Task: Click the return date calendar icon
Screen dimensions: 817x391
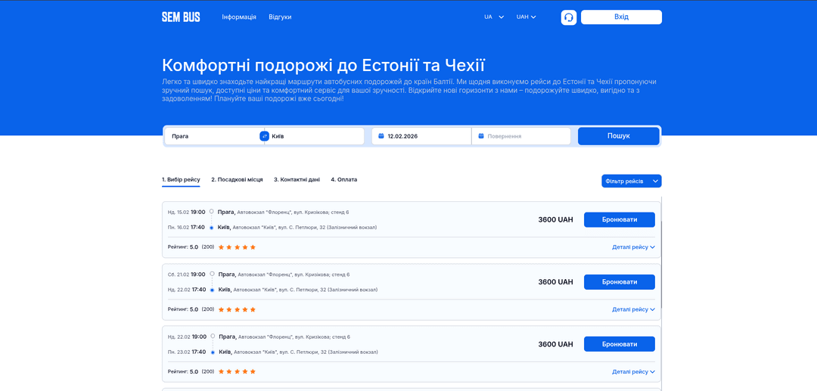Action: tap(481, 136)
